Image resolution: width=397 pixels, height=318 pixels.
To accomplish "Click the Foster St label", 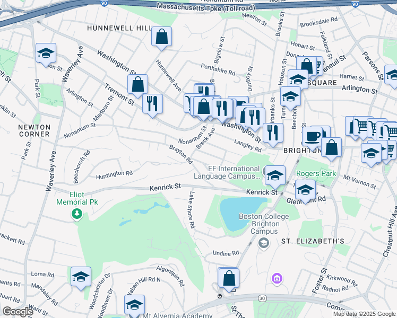I will pyautogui.click(x=320, y=281).
